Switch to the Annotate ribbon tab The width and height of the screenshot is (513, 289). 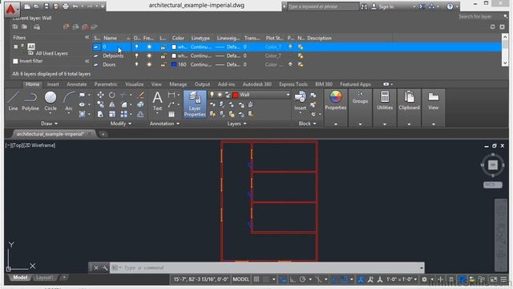(x=77, y=84)
